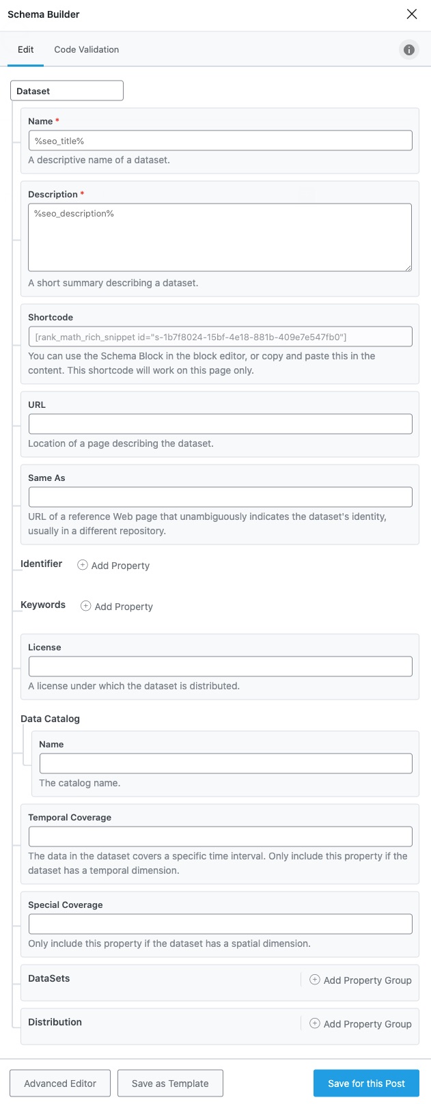The width and height of the screenshot is (431, 1104).
Task: Click the License input field
Action: [220, 666]
